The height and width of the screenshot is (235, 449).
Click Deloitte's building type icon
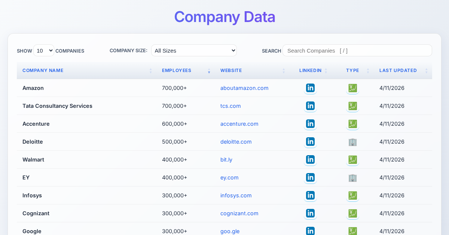(352, 142)
